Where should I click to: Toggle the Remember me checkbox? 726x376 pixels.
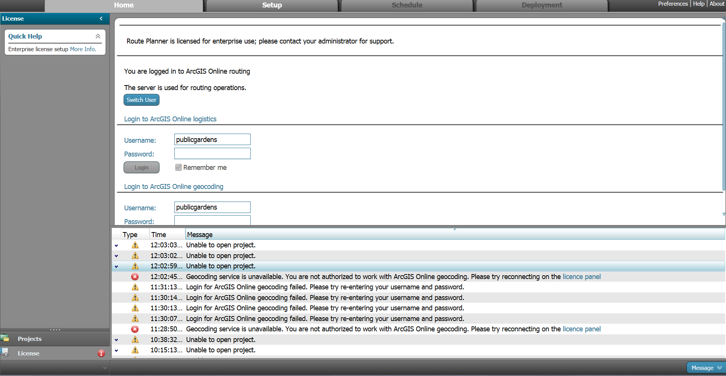[x=178, y=167]
